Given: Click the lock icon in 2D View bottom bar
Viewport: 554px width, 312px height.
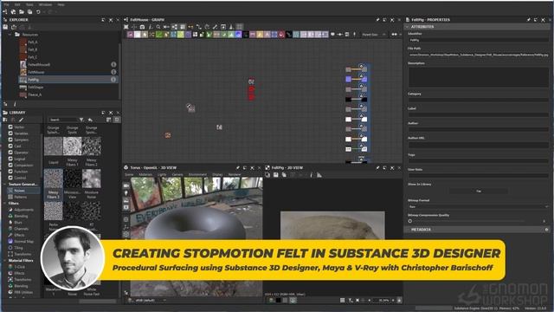Looking at the screenshot, I should tap(399, 300).
